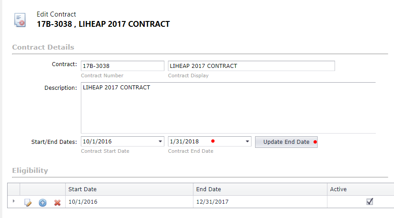Edit the eligibility row with pencil icon

coord(28,202)
